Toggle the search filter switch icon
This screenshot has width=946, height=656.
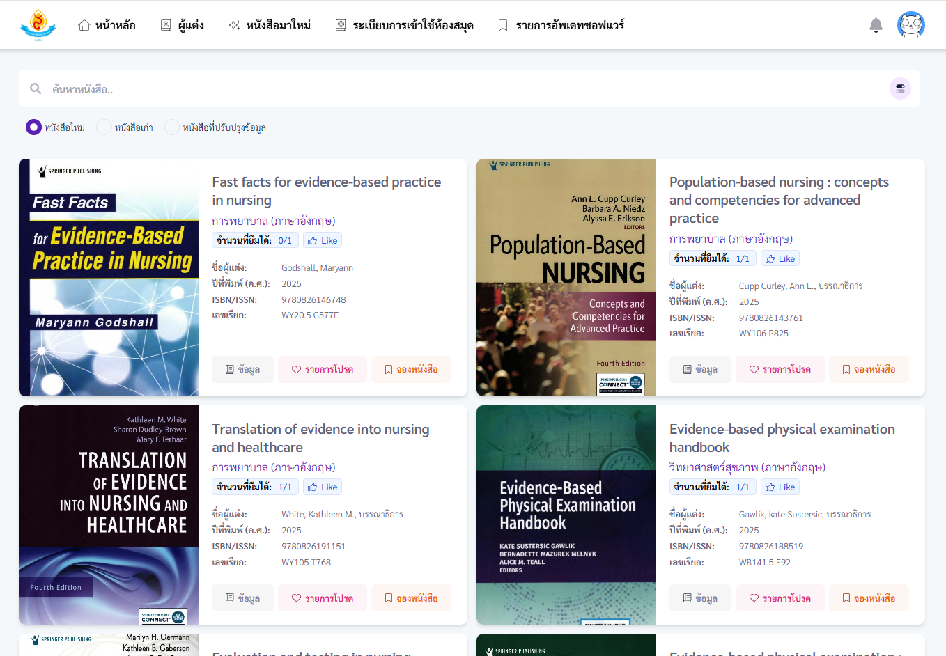point(900,88)
